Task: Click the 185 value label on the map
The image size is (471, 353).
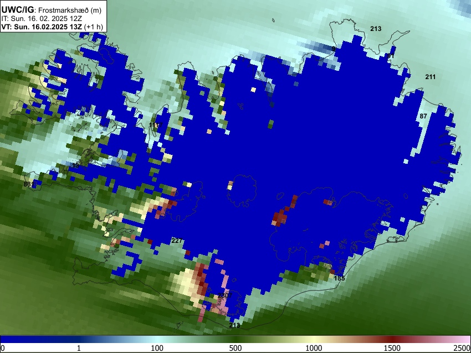Action: pyautogui.click(x=339, y=278)
